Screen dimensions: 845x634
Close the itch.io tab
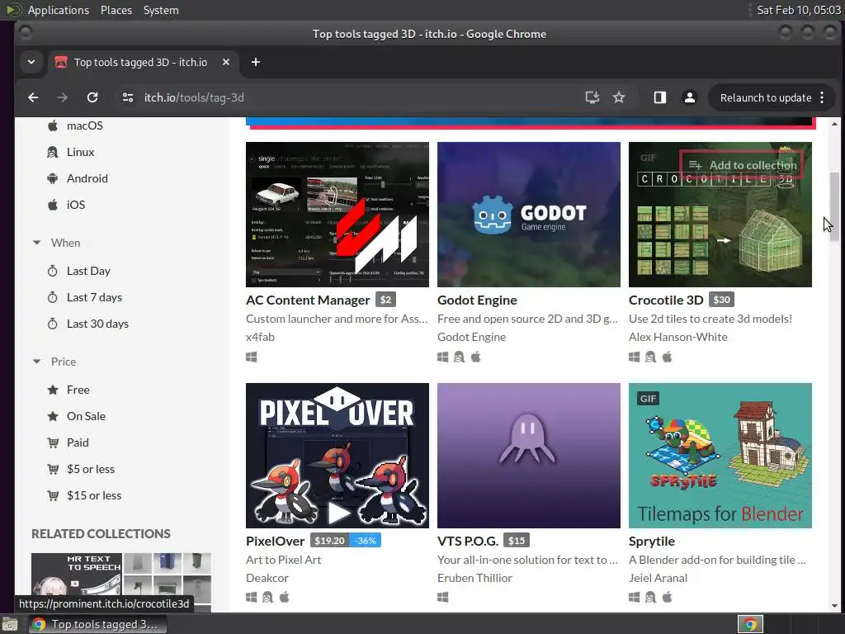pos(226,63)
